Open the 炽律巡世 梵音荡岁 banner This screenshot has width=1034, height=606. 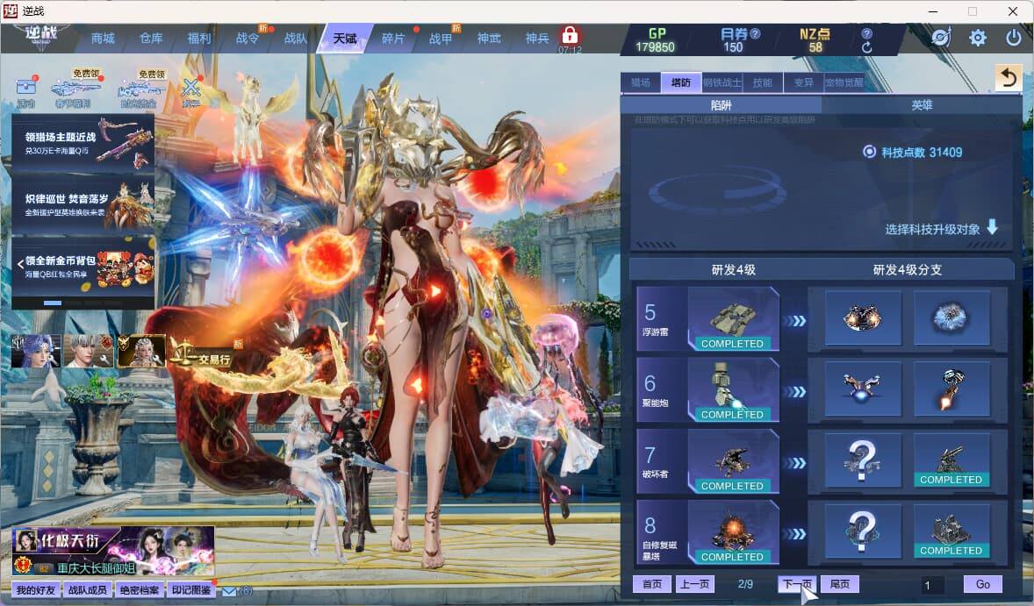pos(83,205)
